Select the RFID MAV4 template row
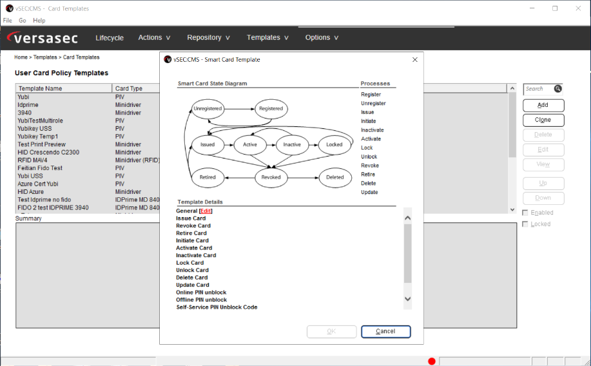This screenshot has width=591, height=366. pos(88,160)
